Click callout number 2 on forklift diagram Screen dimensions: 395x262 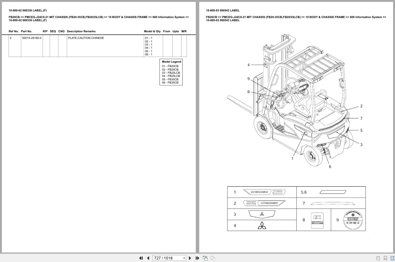[x=361, y=106]
